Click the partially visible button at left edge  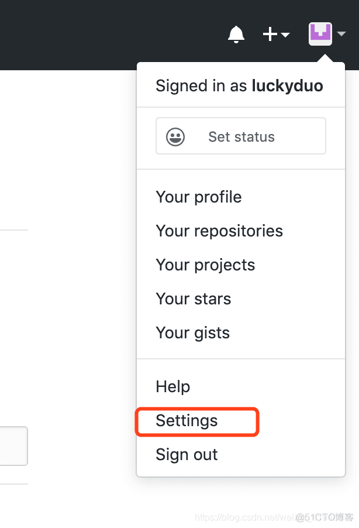[x=14, y=446]
